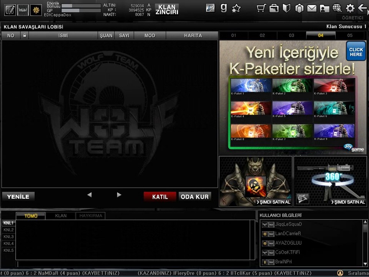Click ŞİMDİ SATIN AL on wolf ad
369x277 pixels.
click(x=274, y=202)
